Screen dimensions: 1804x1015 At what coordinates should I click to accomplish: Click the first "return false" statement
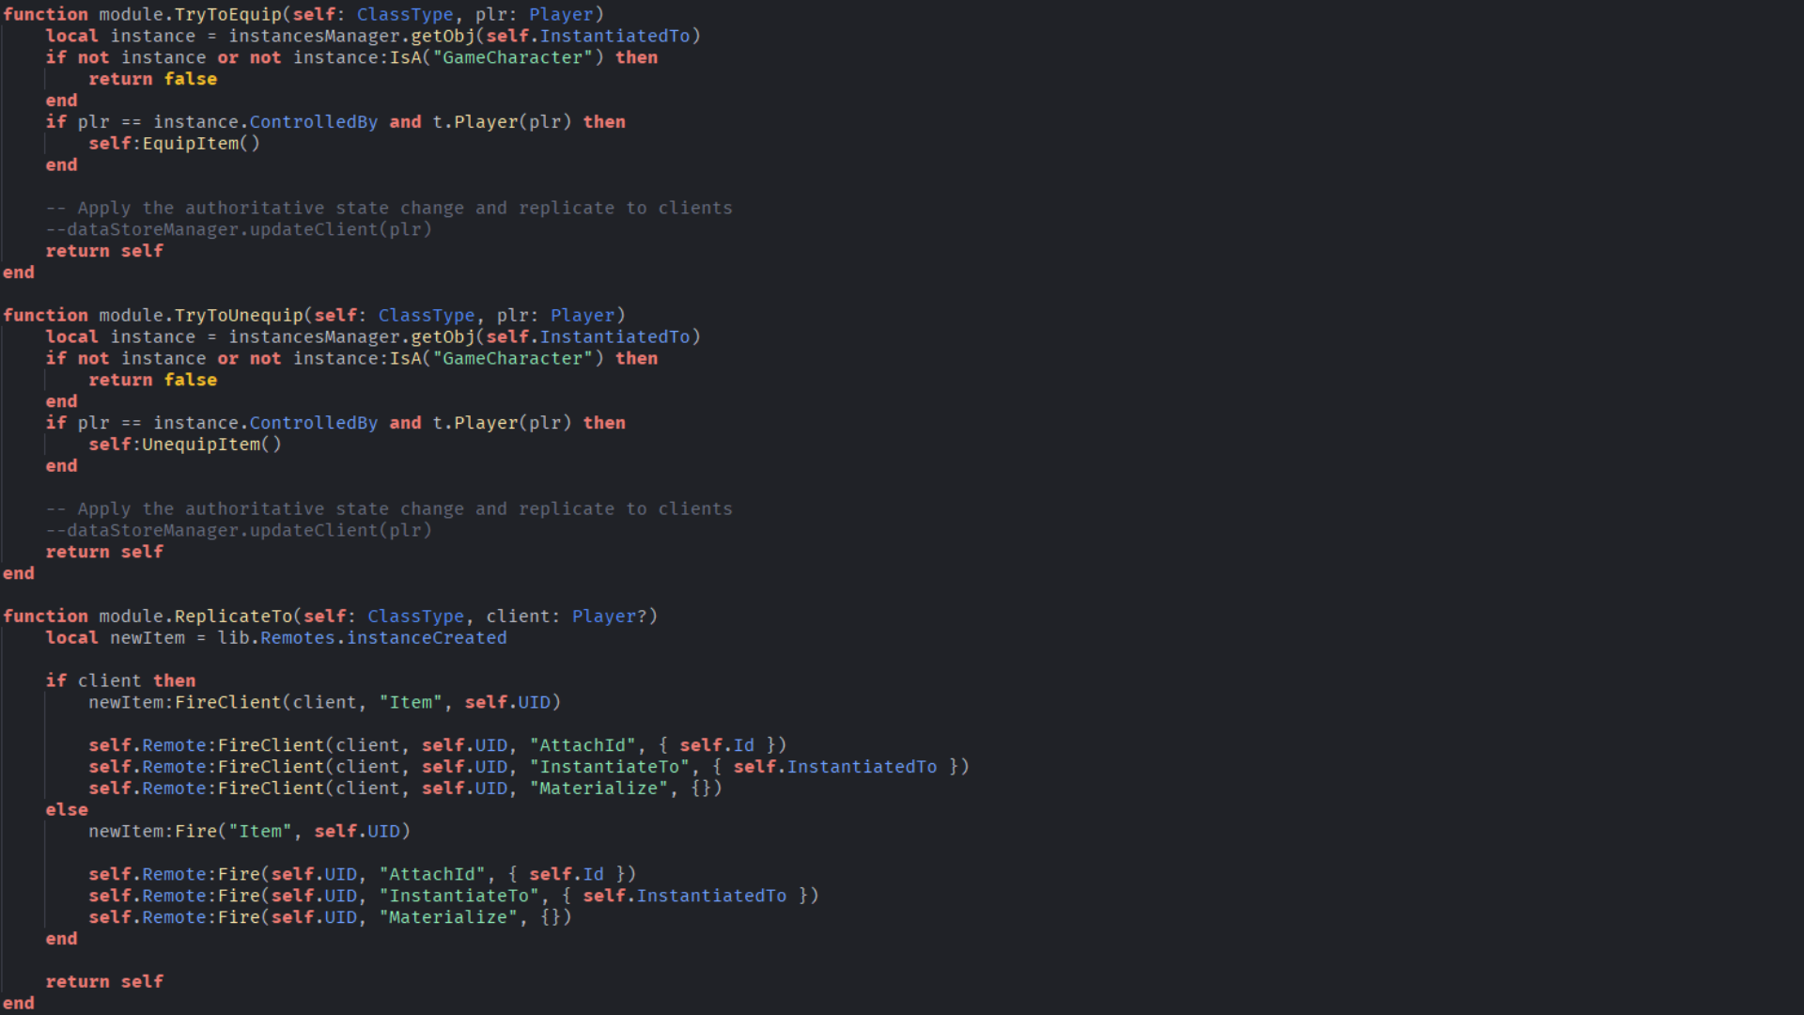[152, 79]
